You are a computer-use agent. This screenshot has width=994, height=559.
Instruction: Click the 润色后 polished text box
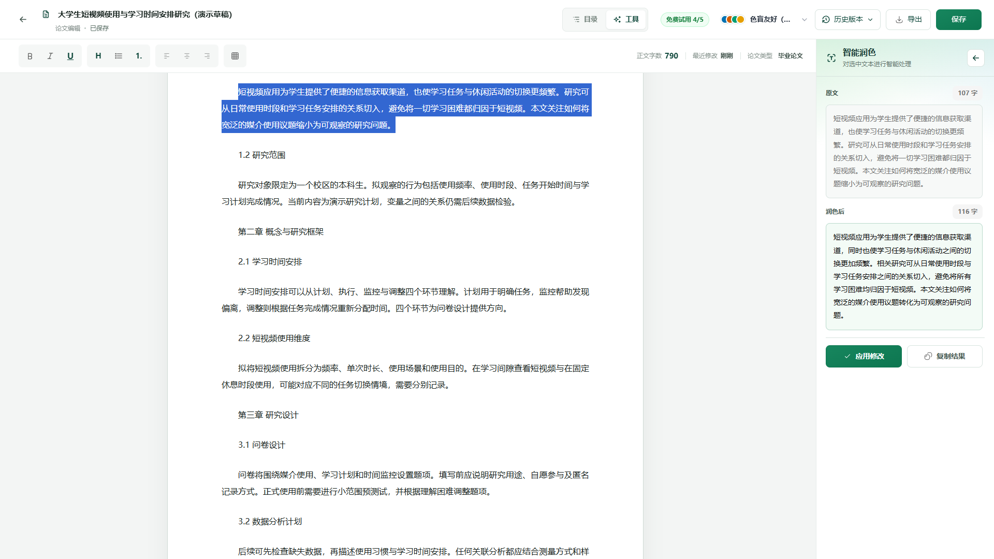pyautogui.click(x=904, y=276)
